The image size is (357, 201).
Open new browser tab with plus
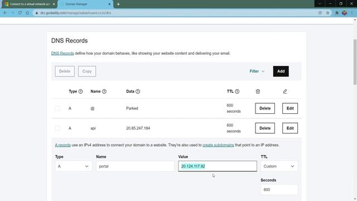tap(118, 4)
